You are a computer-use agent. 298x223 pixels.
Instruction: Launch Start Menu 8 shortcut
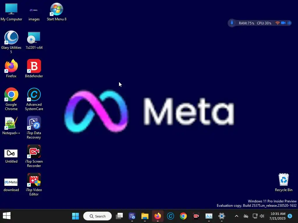click(x=56, y=12)
